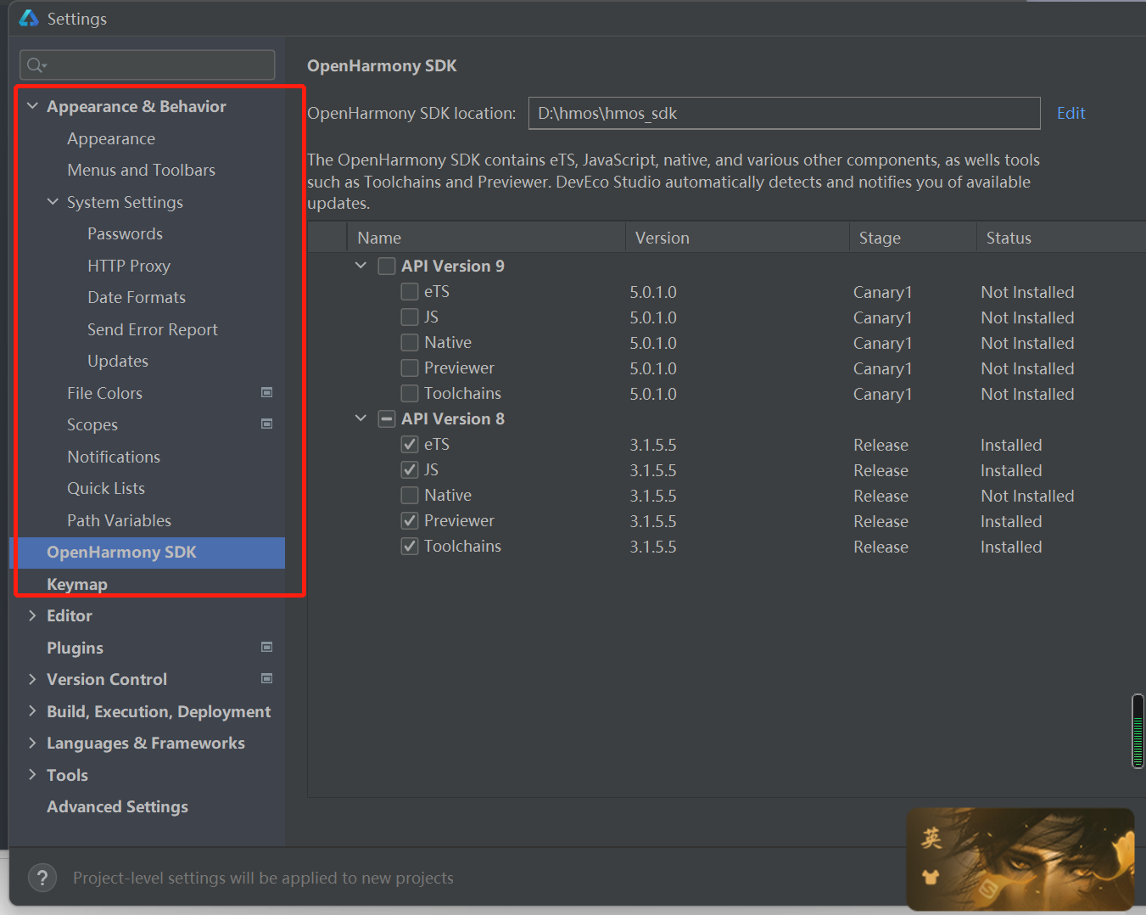Collapse the API Version 8 group
This screenshot has height=915, width=1146.
pyautogui.click(x=361, y=418)
